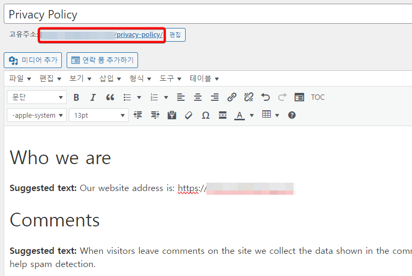Toggle italic formatting
This screenshot has width=412, height=276.
pos(93,98)
